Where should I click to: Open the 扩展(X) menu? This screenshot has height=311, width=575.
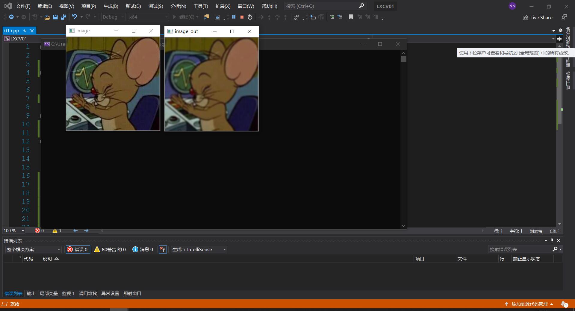[x=223, y=6]
